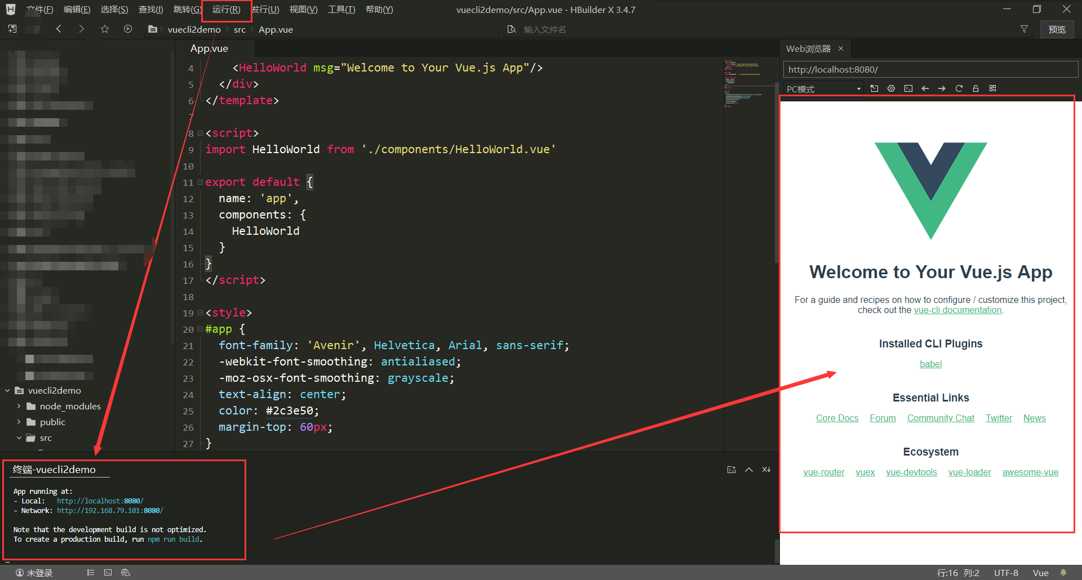Focus the browser URL address field
This screenshot has height=580, width=1082.
click(x=930, y=69)
